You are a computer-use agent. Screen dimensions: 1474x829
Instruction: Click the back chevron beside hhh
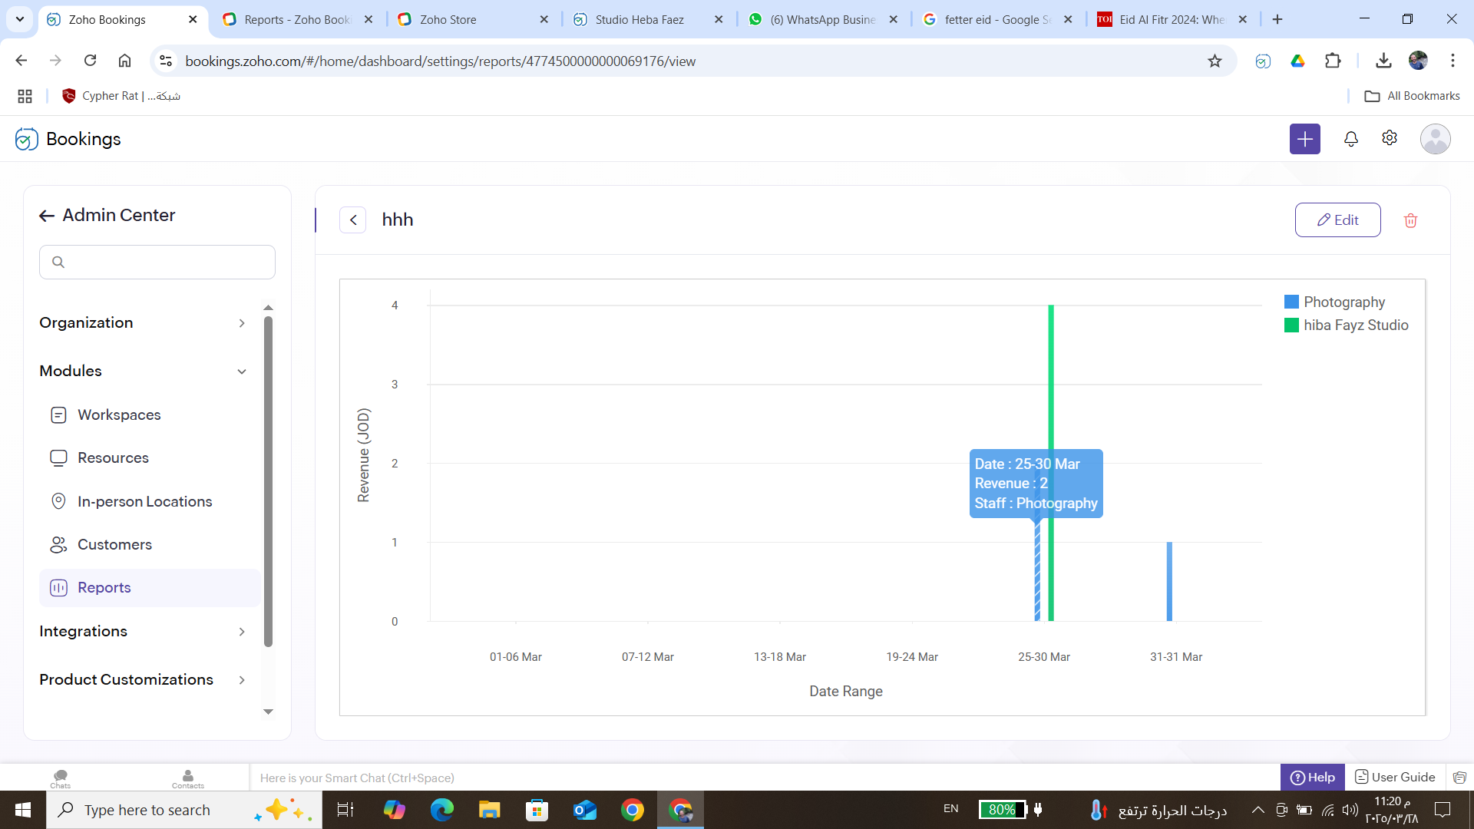[353, 220]
